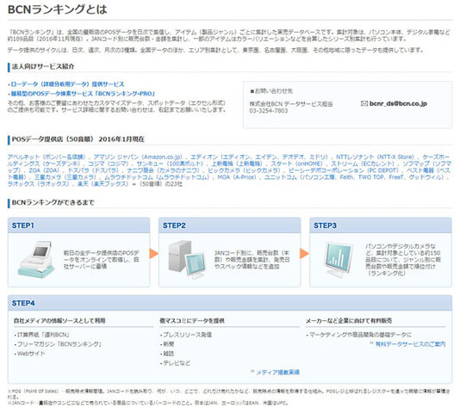Open the ストリーム (ECカレント) link
The image size is (460, 413).
[x=363, y=163]
